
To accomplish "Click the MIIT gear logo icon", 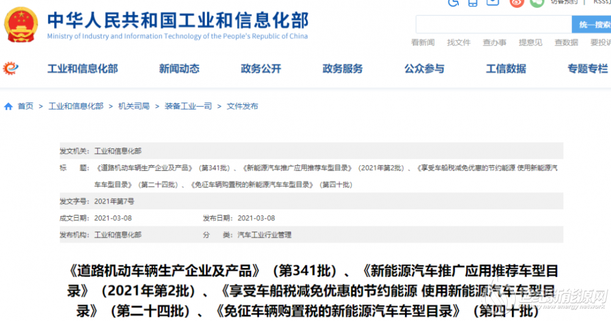I will 11,68.
